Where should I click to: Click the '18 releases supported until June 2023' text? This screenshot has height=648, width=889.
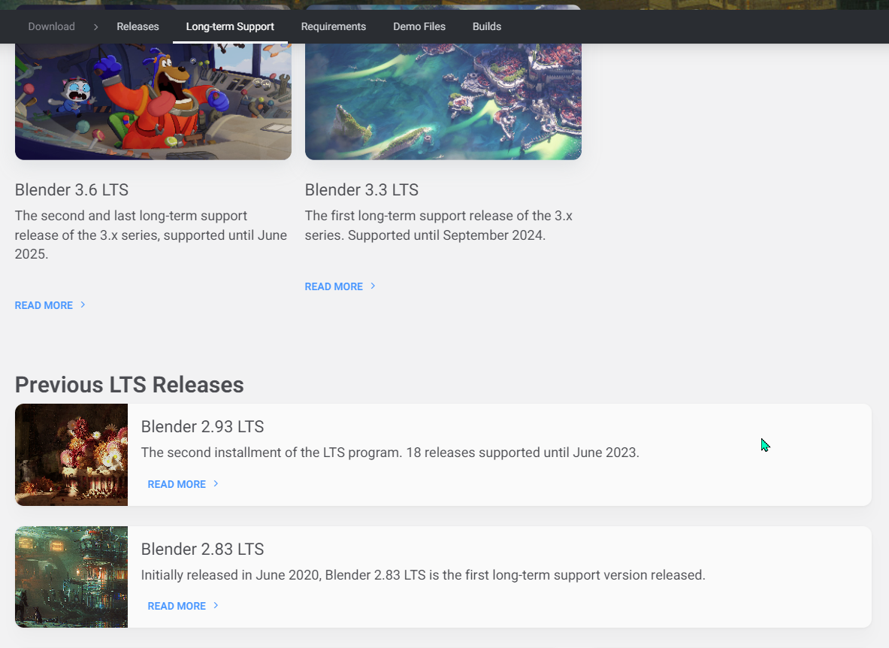tap(390, 453)
